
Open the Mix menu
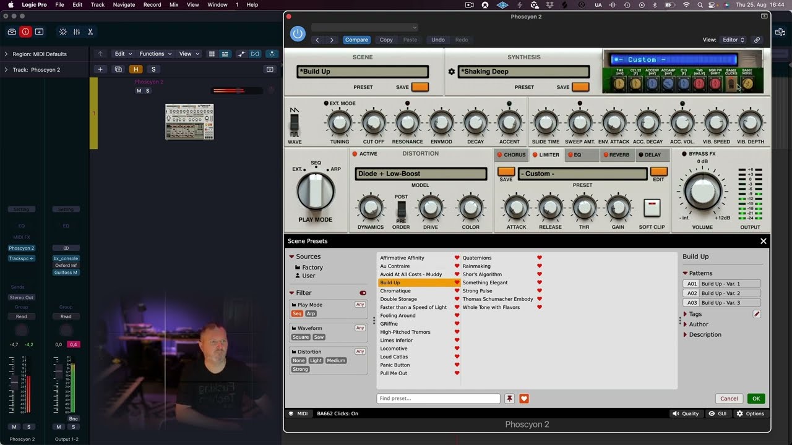click(174, 5)
